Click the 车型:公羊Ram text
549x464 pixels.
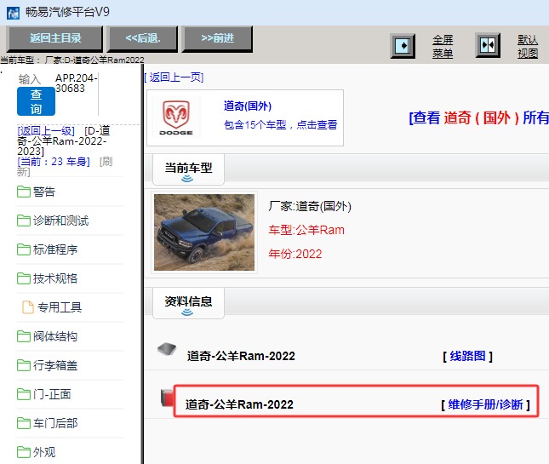pyautogui.click(x=306, y=230)
